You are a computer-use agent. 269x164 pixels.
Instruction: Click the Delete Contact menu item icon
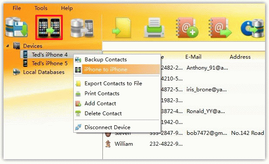tap(78, 114)
